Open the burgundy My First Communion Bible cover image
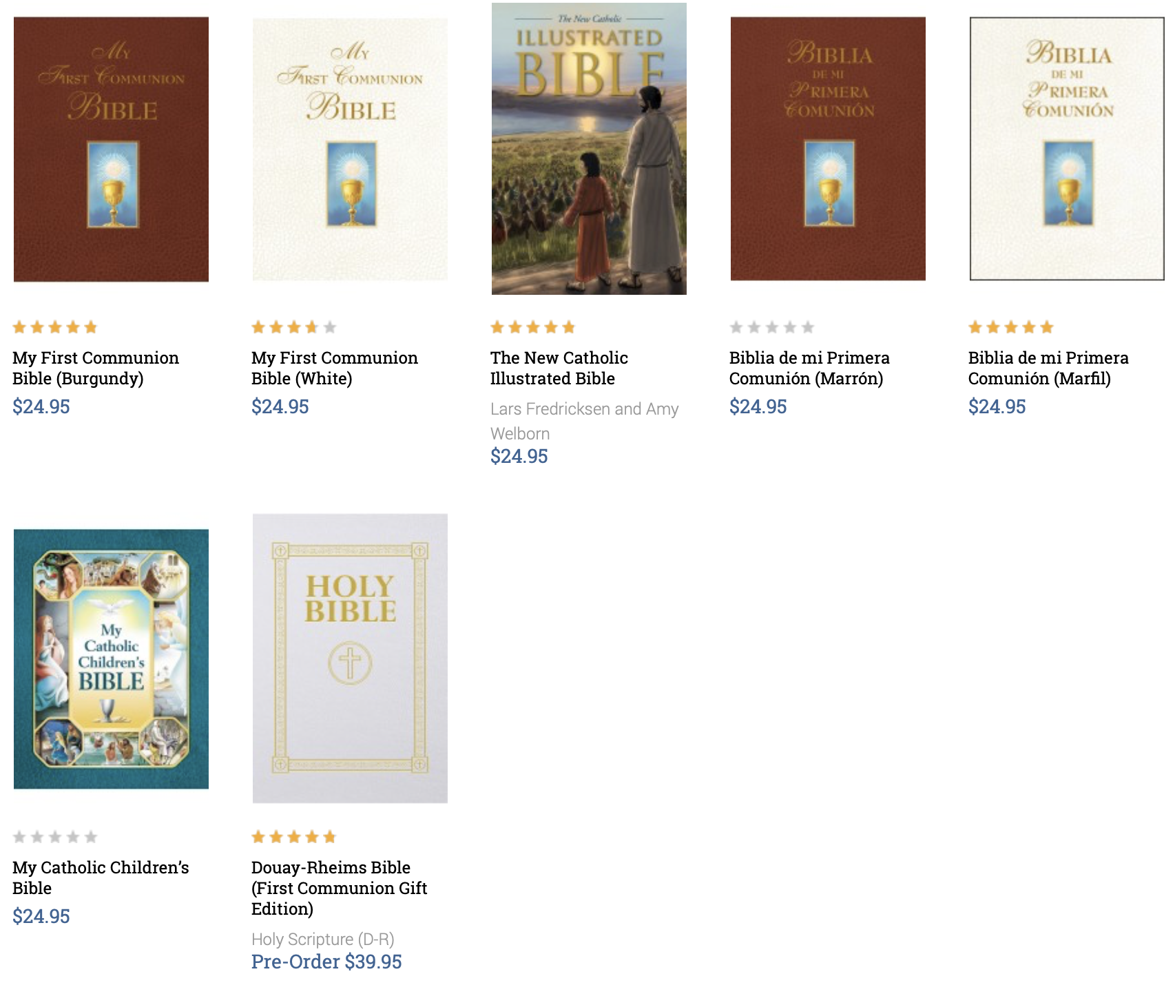The height and width of the screenshot is (985, 1175). (111, 149)
